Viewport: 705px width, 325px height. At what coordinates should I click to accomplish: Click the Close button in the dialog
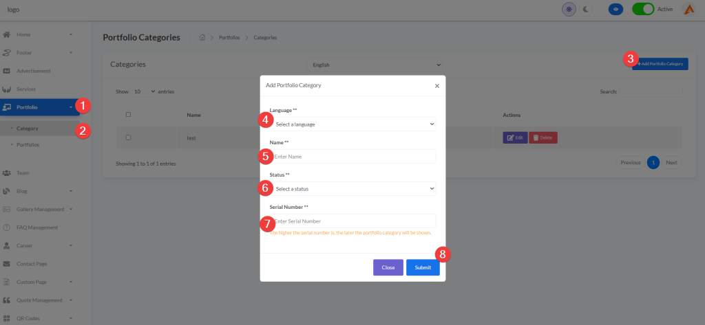point(388,267)
